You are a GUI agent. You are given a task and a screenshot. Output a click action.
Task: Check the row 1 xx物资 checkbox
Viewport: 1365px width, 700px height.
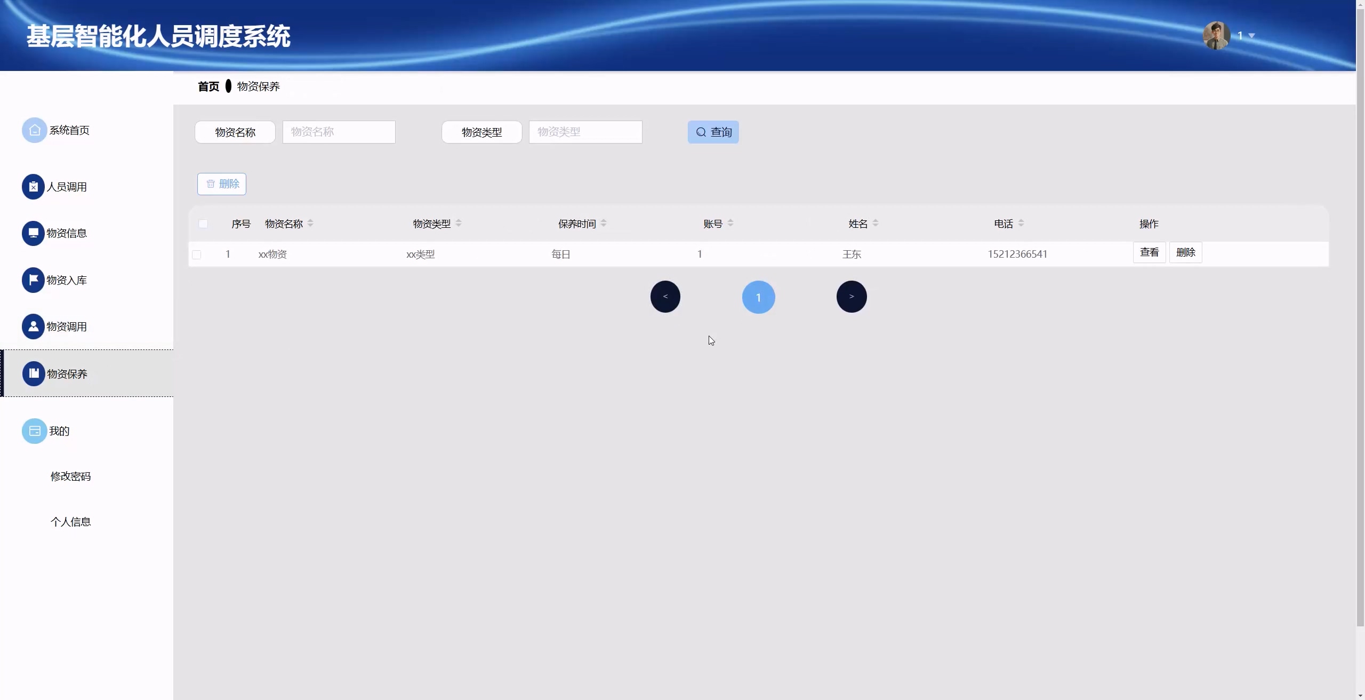197,254
